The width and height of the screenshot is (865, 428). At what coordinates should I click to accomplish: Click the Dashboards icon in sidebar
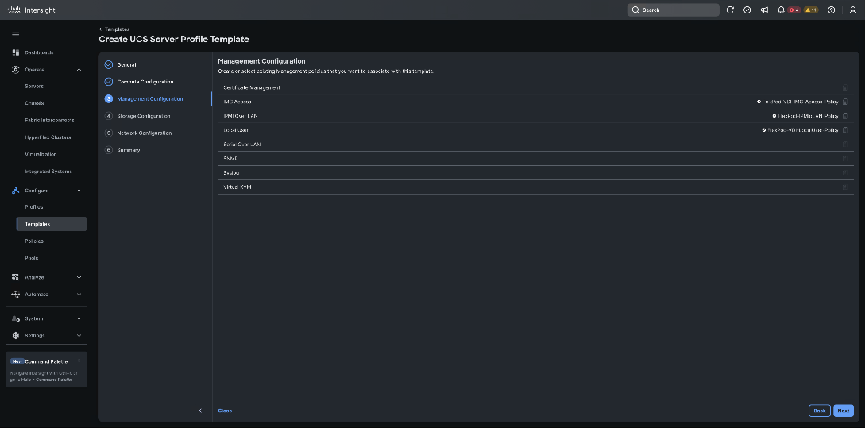tap(15, 52)
